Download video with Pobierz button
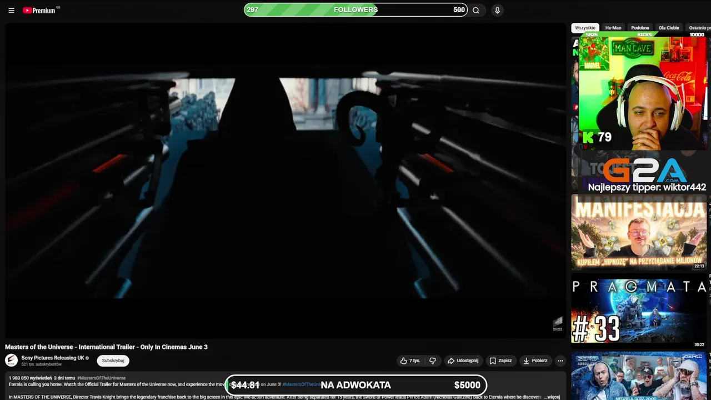Screen dimensions: 711x400 tap(535, 361)
